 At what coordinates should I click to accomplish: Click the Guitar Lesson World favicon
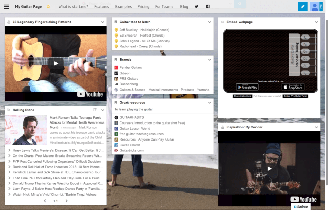click(x=116, y=128)
